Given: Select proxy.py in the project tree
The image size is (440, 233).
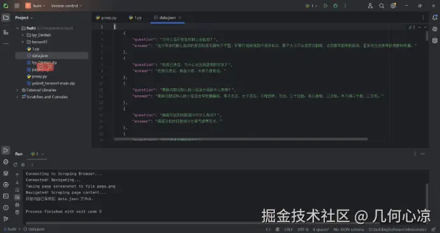Looking at the screenshot, I should click(x=37, y=76).
